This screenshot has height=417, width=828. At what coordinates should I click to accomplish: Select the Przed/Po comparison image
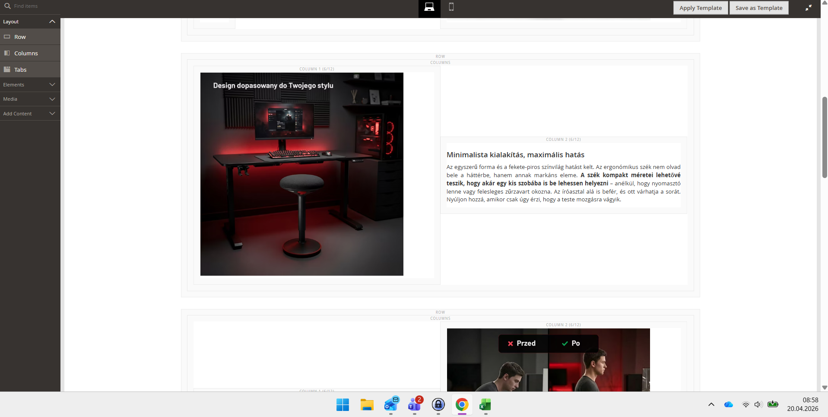coord(549,360)
